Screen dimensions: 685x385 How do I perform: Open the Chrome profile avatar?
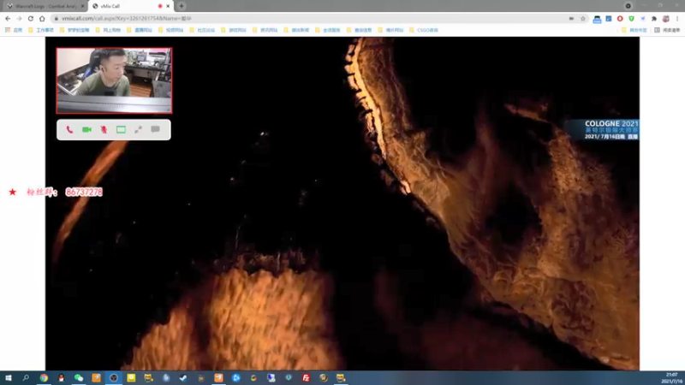[666, 18]
